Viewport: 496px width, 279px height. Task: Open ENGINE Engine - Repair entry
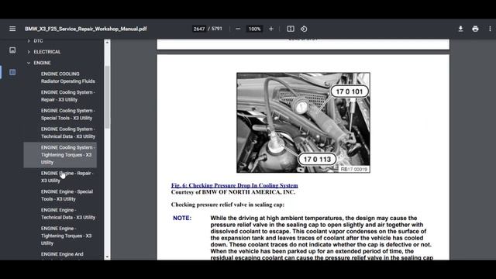tap(67, 177)
